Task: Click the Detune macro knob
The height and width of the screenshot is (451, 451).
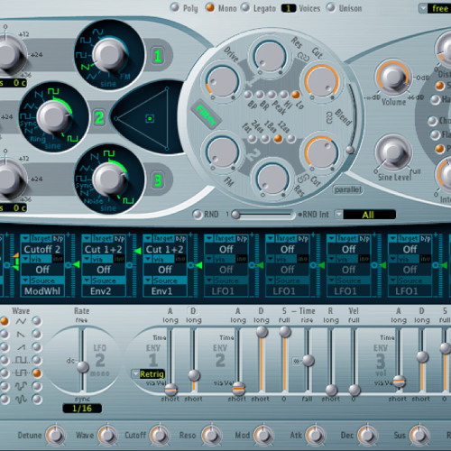Action: pos(55,435)
